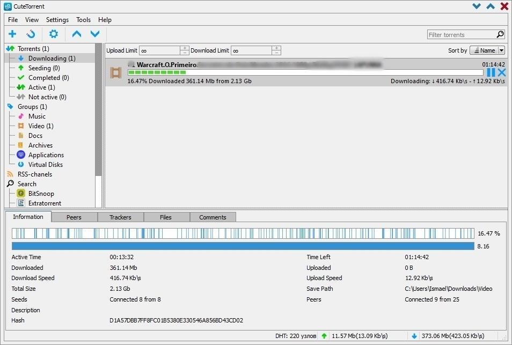The width and height of the screenshot is (512, 345).
Task: Pause the Warcraft torrent download
Action: 491,72
